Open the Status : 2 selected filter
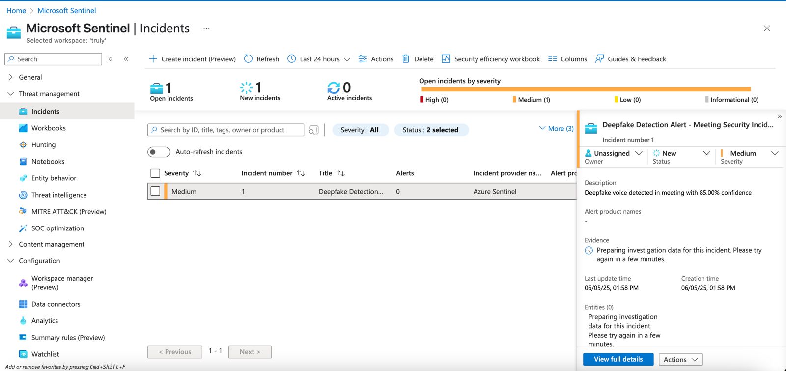This screenshot has width=786, height=371. point(431,130)
